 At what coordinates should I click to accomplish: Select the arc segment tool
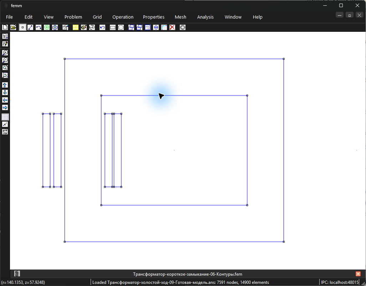[39, 28]
